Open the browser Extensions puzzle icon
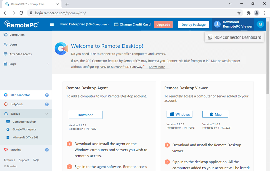 (249, 13)
